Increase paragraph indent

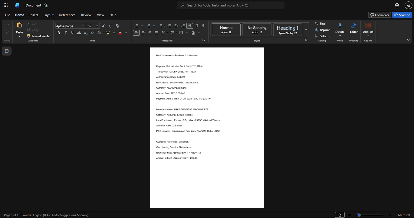pos(183,26)
